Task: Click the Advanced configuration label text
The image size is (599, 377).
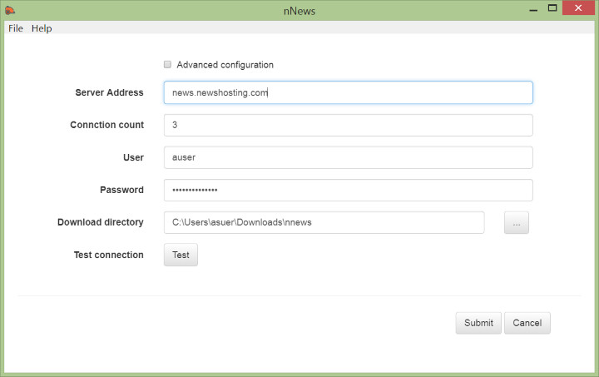Action: 225,65
